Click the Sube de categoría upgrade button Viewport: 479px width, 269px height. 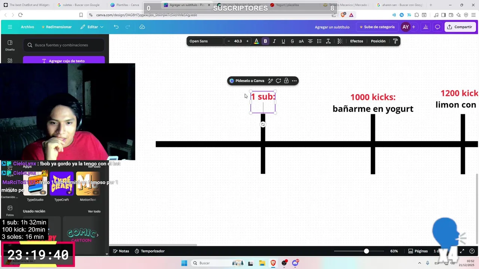coord(377,27)
